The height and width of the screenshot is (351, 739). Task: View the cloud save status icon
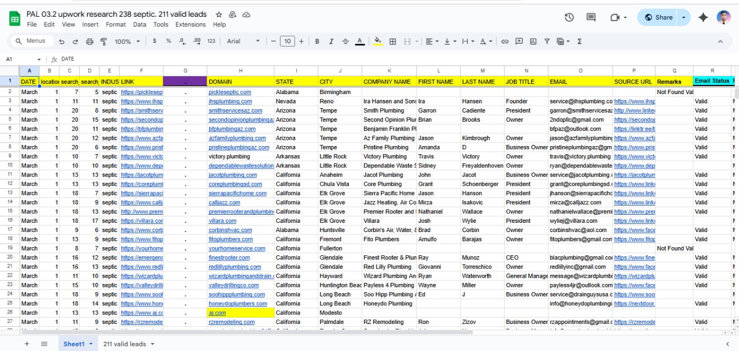coord(247,14)
